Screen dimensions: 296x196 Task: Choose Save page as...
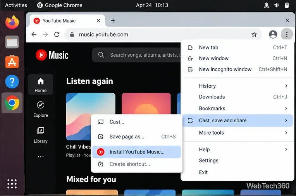coord(136,137)
